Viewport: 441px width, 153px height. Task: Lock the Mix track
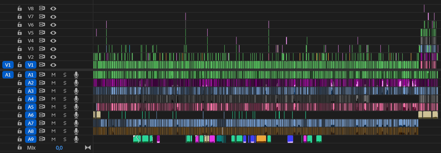pyautogui.click(x=19, y=147)
